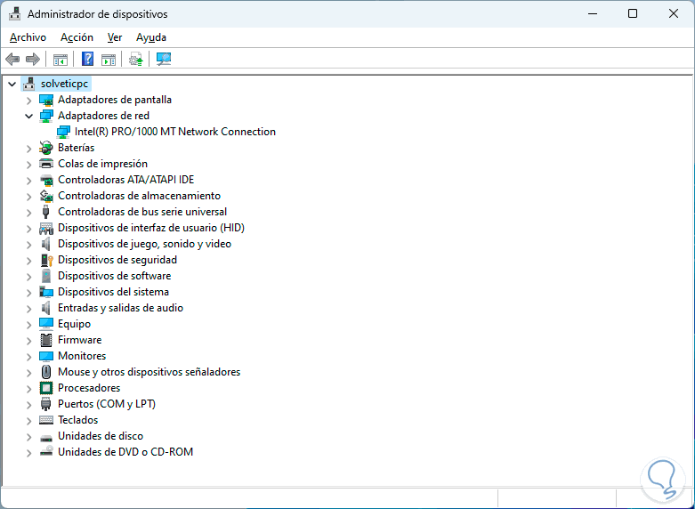The height and width of the screenshot is (509, 695).
Task: Click the Dispositivos de software icon
Action: point(46,276)
